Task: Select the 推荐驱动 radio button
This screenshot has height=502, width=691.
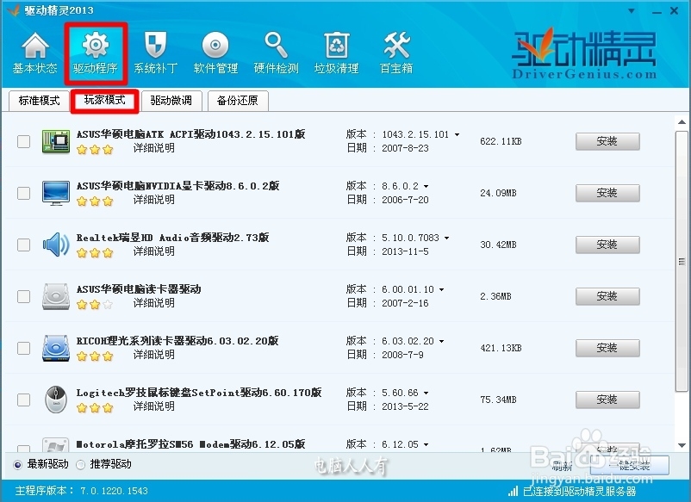Action: pyautogui.click(x=81, y=465)
